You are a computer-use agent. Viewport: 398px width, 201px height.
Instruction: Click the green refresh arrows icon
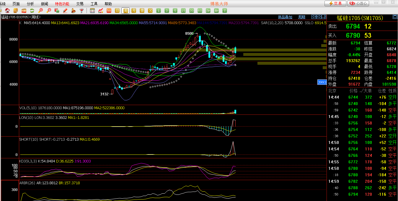point(32,11)
